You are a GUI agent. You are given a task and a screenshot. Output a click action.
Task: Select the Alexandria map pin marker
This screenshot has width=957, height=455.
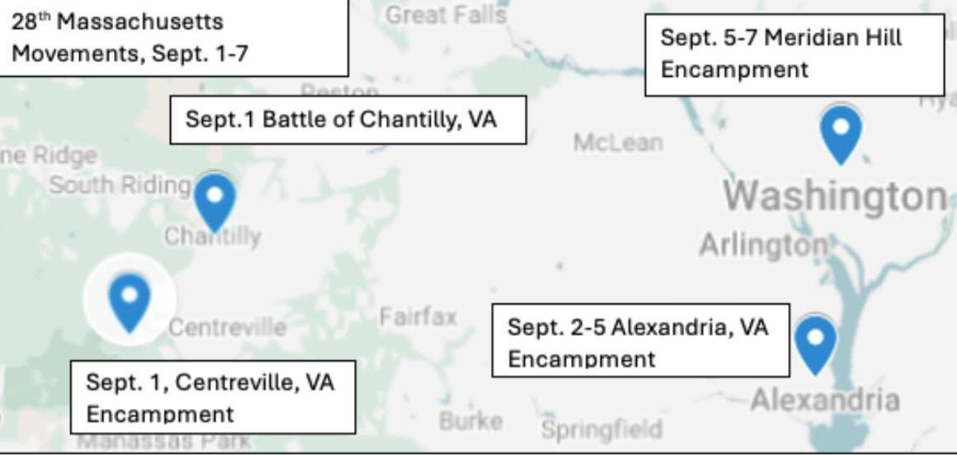pos(815,342)
